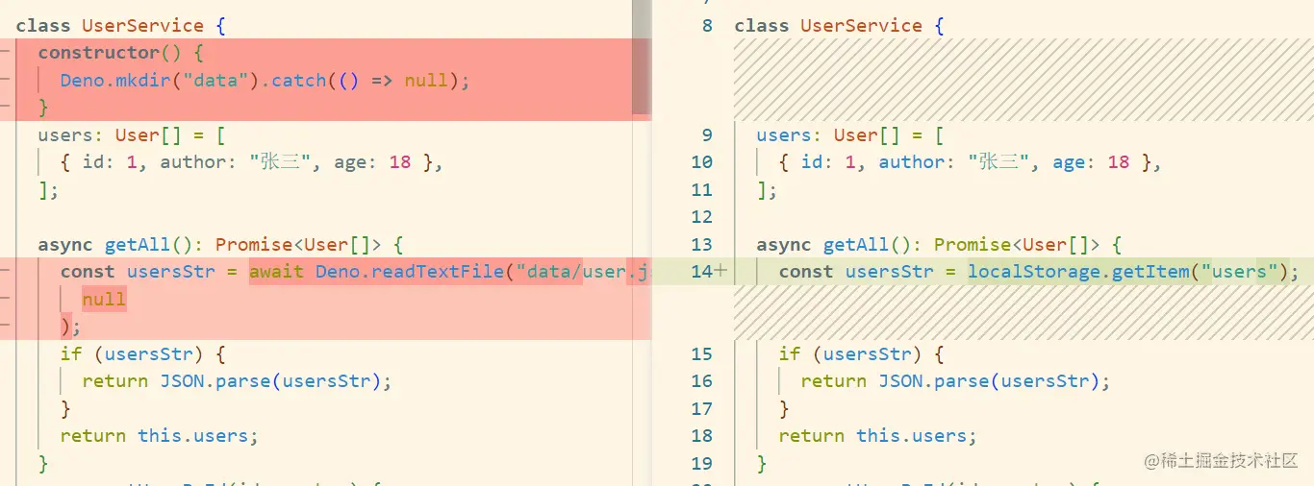Viewport: 1314px width, 486px height.
Task: Select line number 9 in right pane
Action: click(707, 135)
